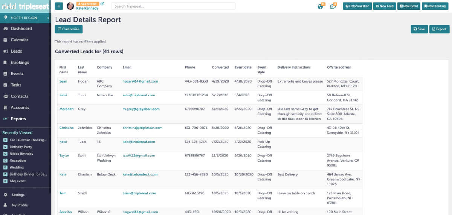Click the hamburger menu toggle button
The width and height of the screenshot is (452, 215).
[x=59, y=6]
